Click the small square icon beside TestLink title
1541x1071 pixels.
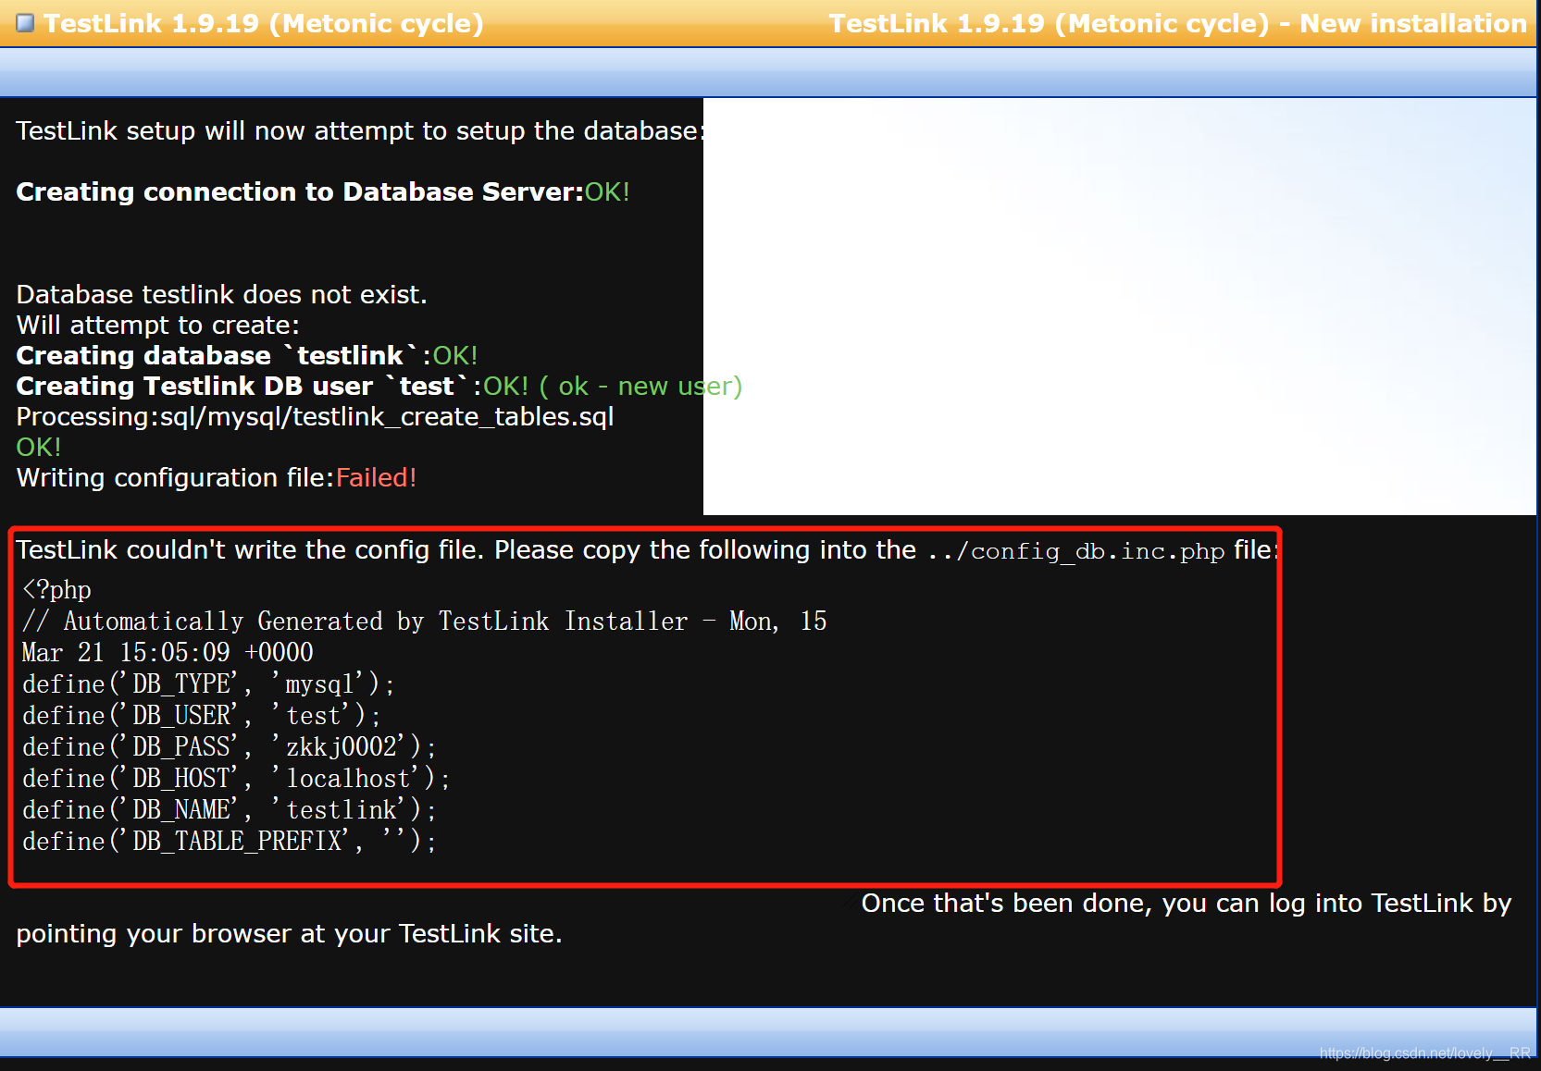tap(25, 23)
